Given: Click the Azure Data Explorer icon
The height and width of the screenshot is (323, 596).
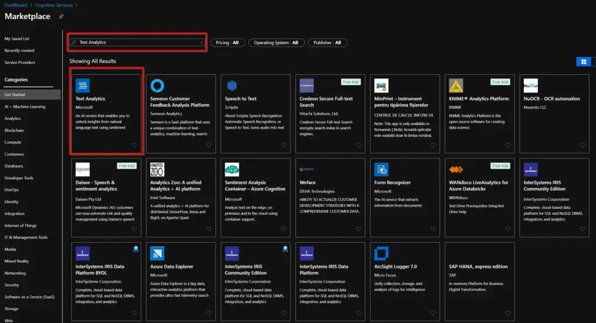Looking at the screenshot, I should [157, 254].
